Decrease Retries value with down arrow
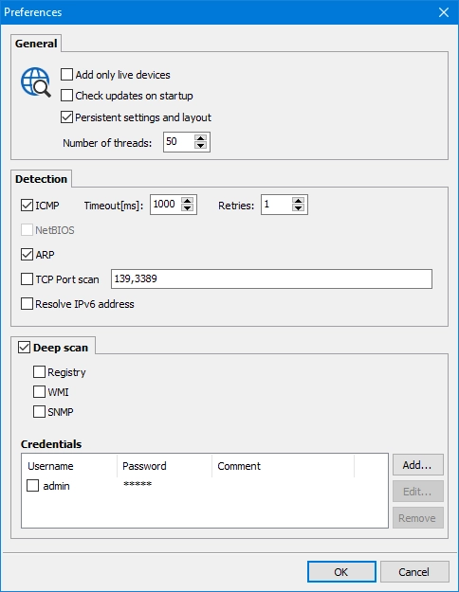The height and width of the screenshot is (592, 459). click(298, 208)
